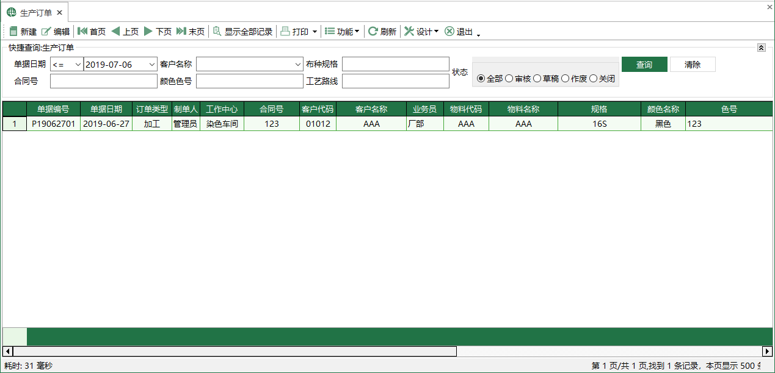Screen dimensions: 775x373
Task: Open the 设计 design menu
Action: (421, 32)
